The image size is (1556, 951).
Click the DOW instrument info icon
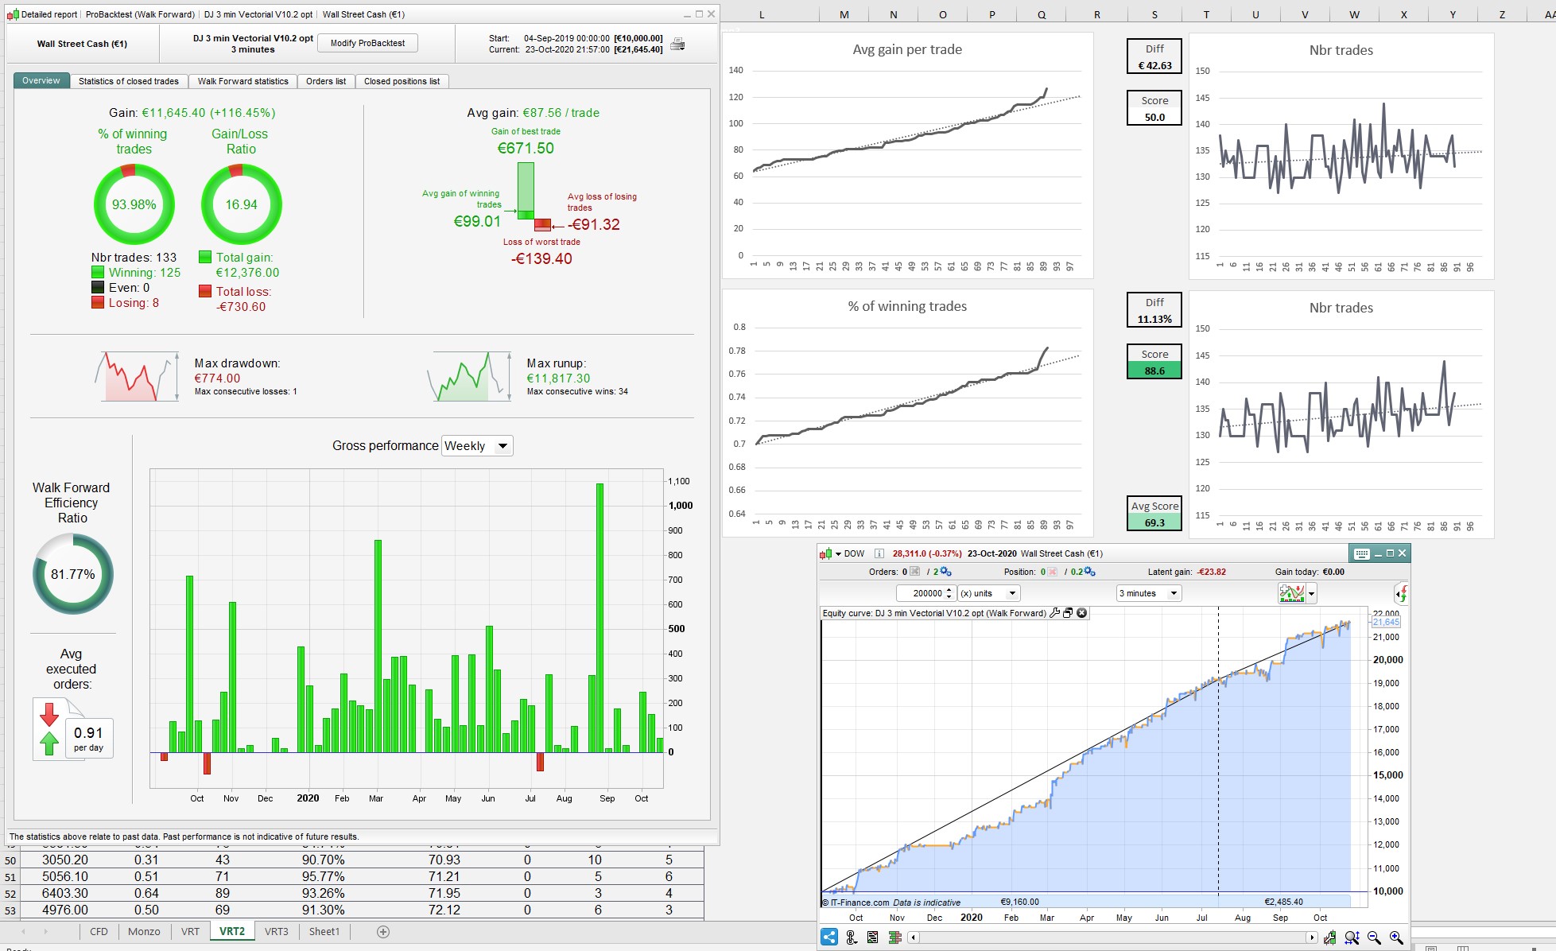[879, 553]
